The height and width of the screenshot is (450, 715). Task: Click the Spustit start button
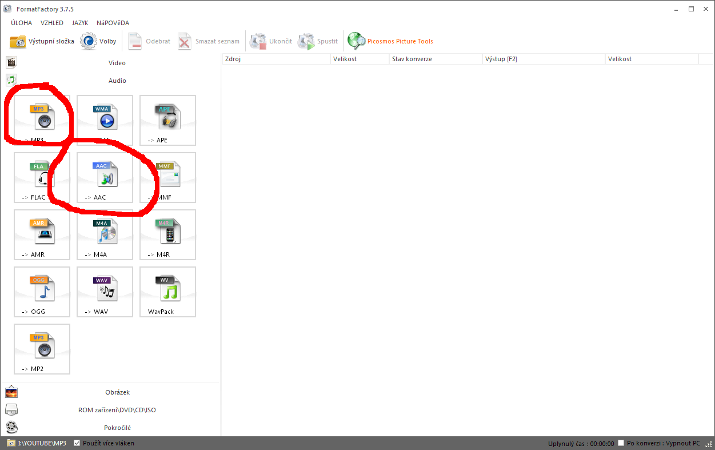click(318, 41)
